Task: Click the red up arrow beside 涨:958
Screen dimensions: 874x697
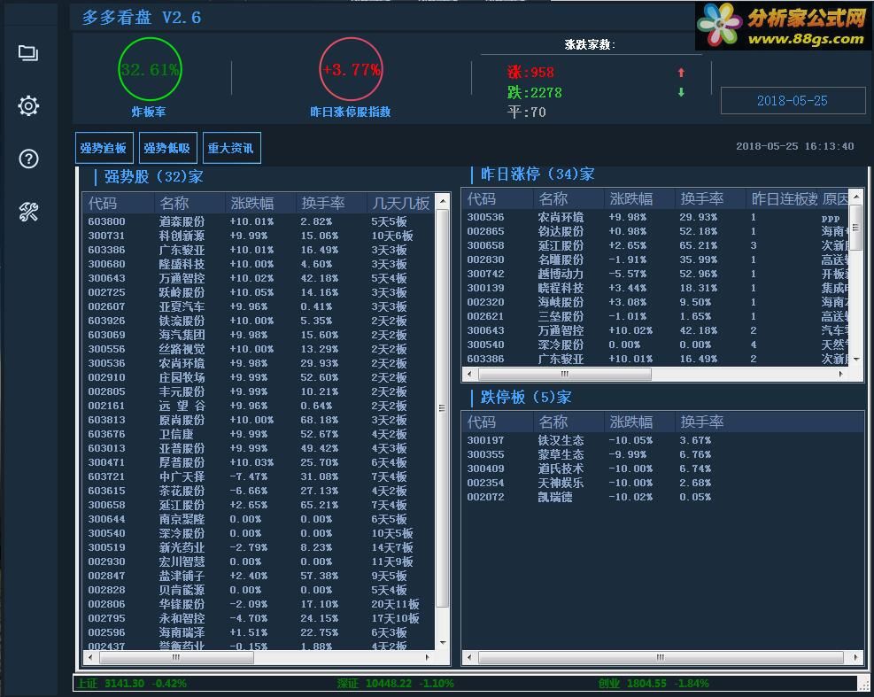Action: [x=681, y=73]
